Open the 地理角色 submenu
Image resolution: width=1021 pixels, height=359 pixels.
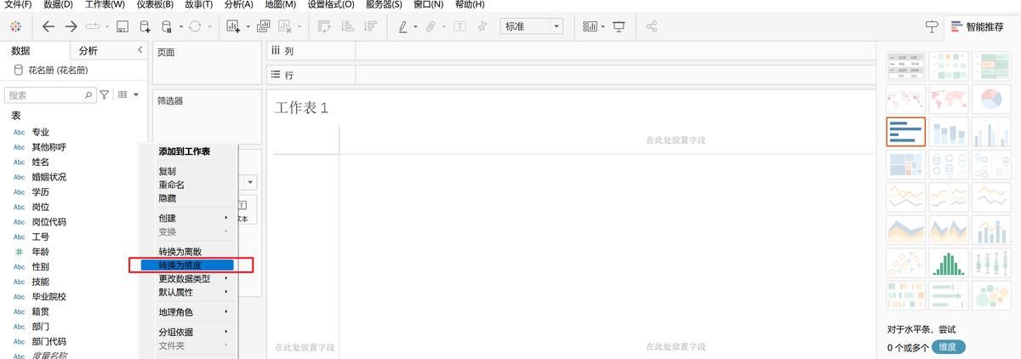(188, 312)
